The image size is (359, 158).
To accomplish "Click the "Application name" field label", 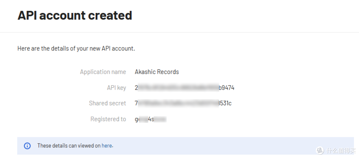I will click(x=103, y=72).
